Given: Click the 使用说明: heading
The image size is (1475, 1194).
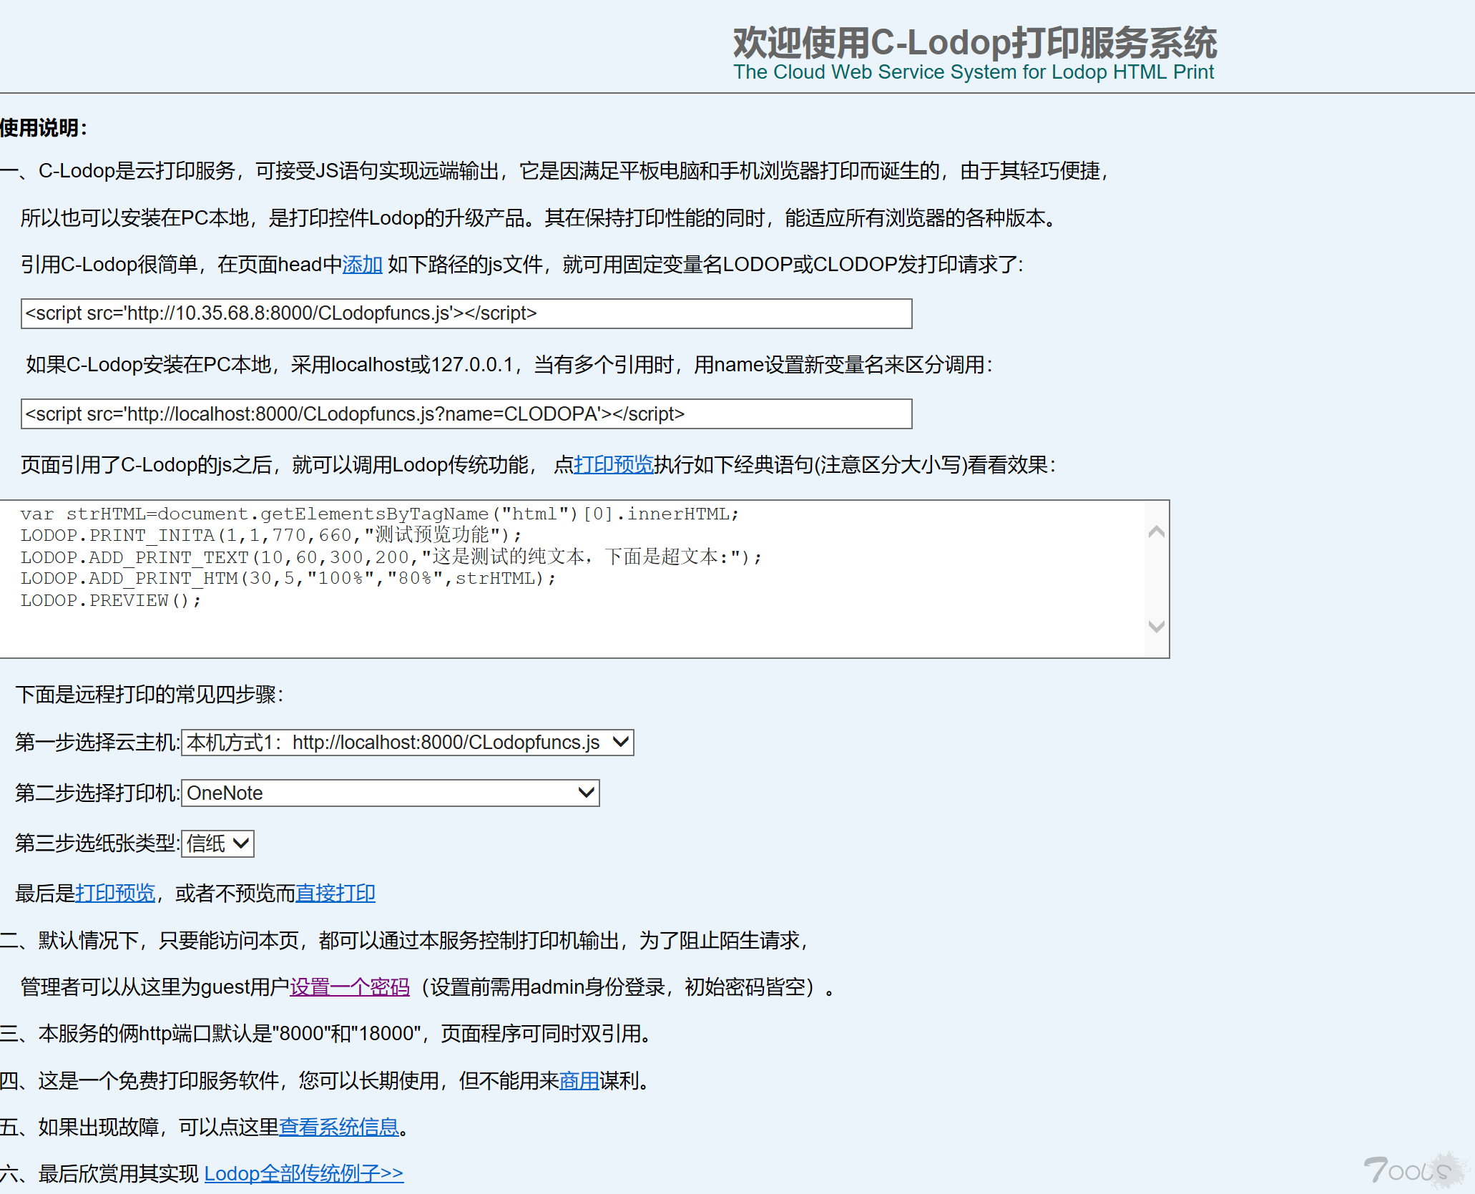Looking at the screenshot, I should [44, 128].
